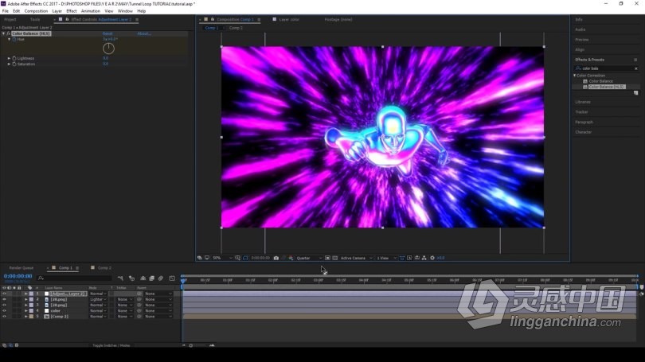This screenshot has height=362, width=645.
Task: Open the Active Camera dropdown
Action: (356, 258)
